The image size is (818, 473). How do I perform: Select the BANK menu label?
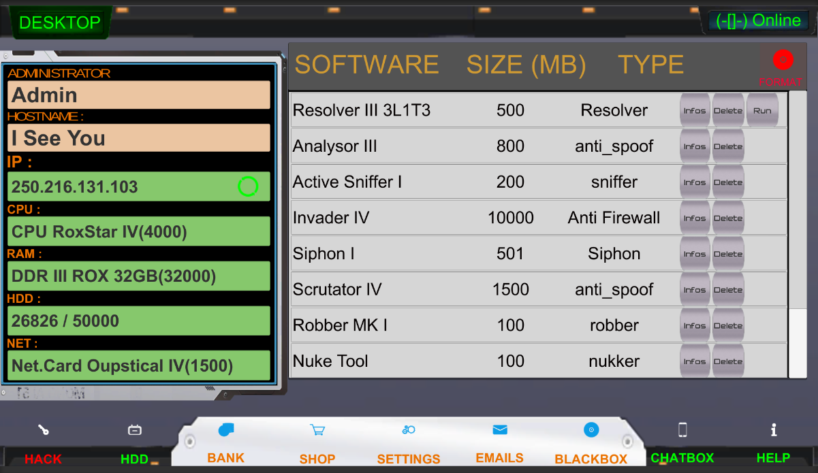click(226, 457)
